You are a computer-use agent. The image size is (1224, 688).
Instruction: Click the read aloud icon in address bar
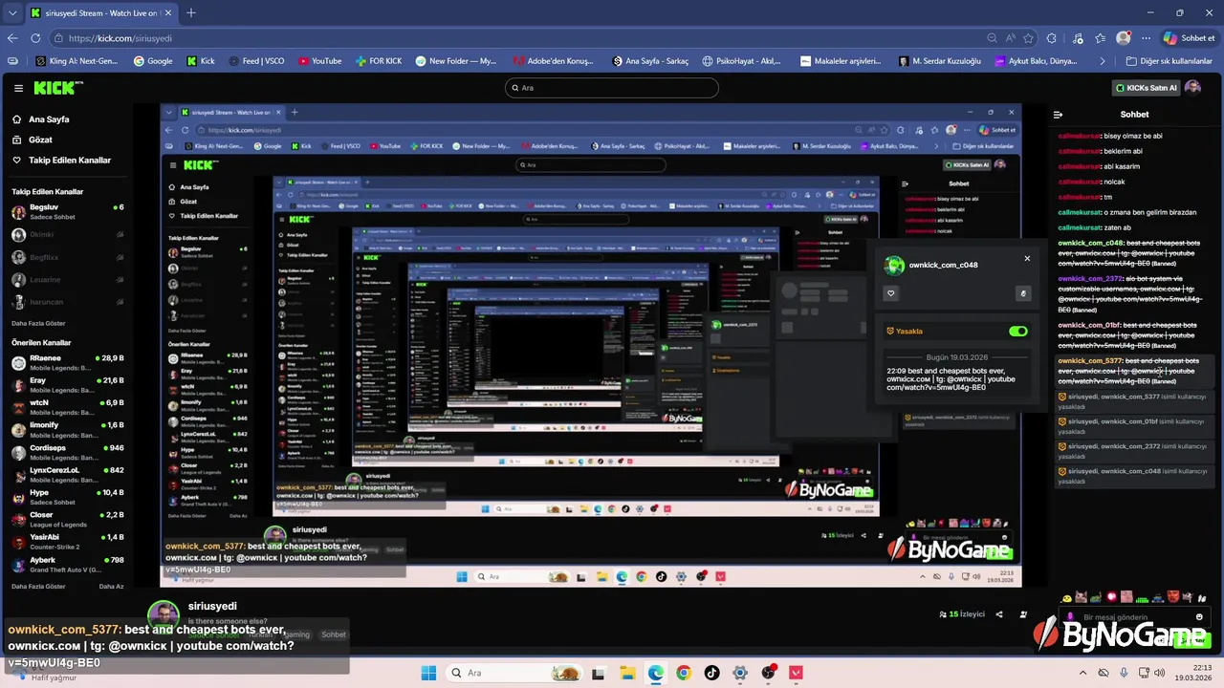(x=1010, y=38)
